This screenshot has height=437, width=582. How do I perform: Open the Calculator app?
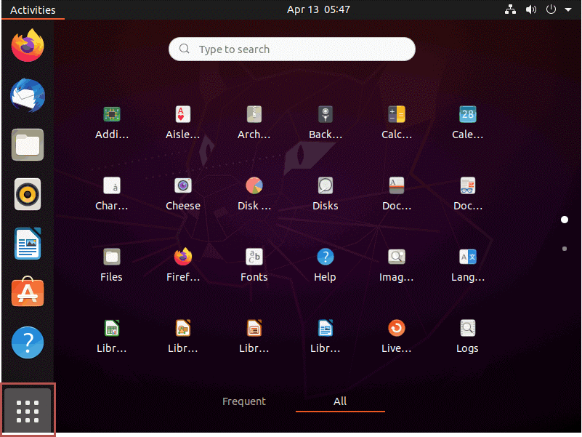point(397,123)
